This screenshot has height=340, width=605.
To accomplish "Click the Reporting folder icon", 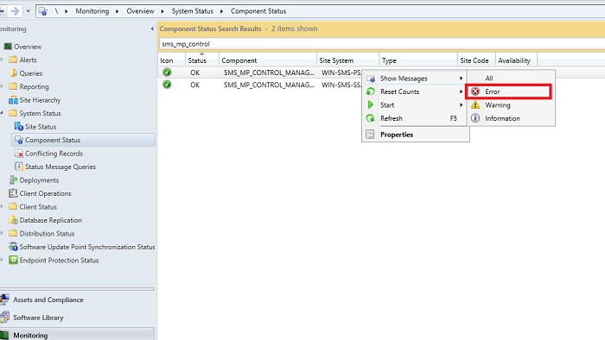I will point(13,86).
